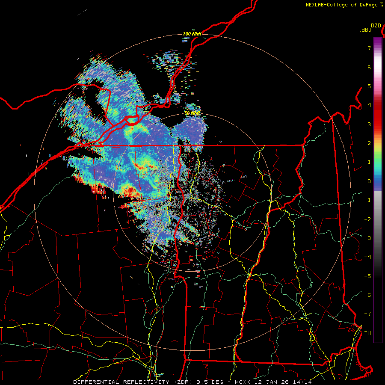Click the purple top of the color bar
This screenshot has height=385, width=385.
point(378,42)
